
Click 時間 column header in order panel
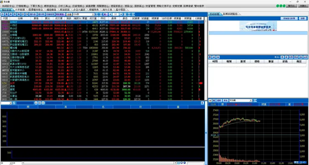click(215, 61)
